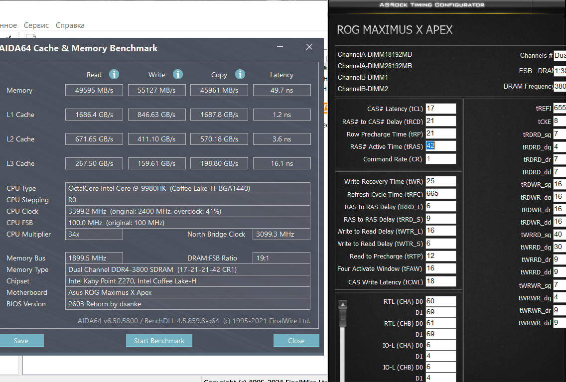Click the DRAM Frequency value field

(560, 86)
